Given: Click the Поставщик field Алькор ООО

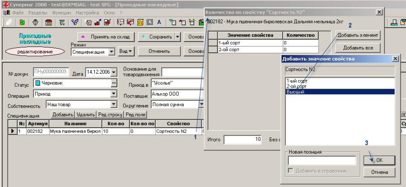Looking at the screenshot, I should pyautogui.click(x=178, y=94).
